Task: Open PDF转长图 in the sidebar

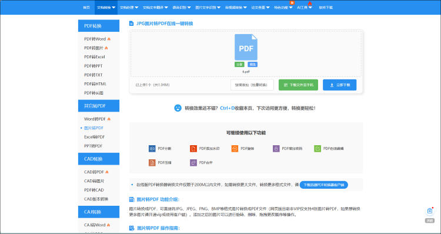Action: pyautogui.click(x=93, y=93)
